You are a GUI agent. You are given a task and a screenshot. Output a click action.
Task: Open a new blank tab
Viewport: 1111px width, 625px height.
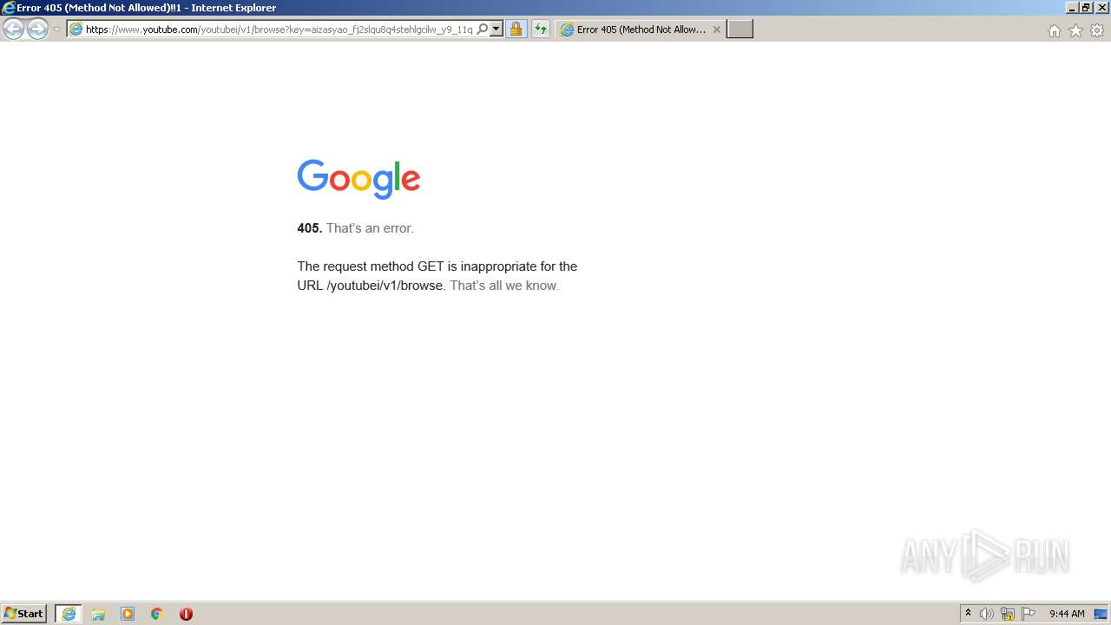click(740, 30)
